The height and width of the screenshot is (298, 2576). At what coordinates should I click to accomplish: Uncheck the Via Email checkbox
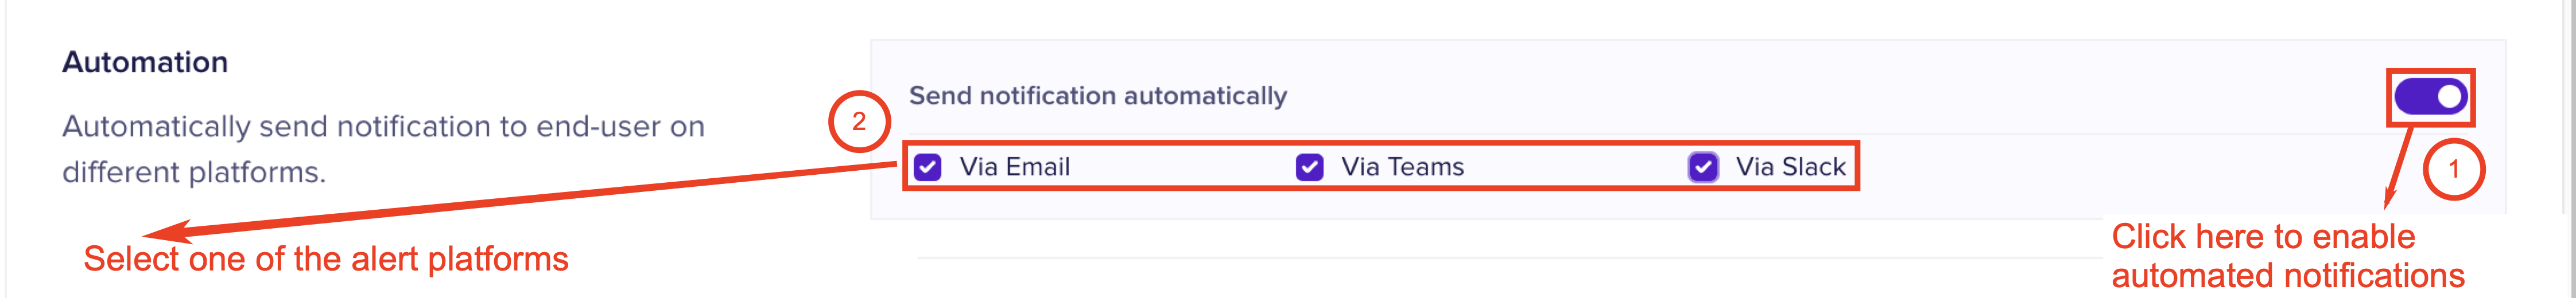928,167
